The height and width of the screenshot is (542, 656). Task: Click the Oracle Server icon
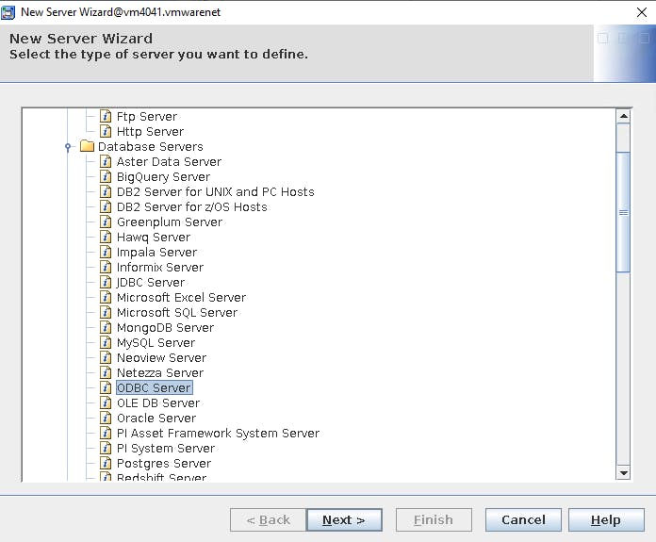coord(107,419)
